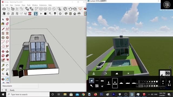Select the Polygon tool in SketchUp
This screenshot has width=173, height=97.
[7, 37]
